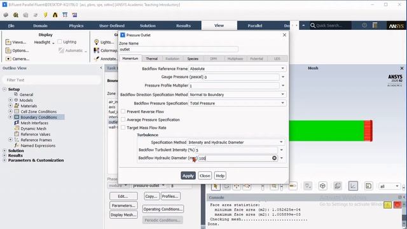
Task: Open Gauge Pressure value type arrow
Action: click(x=283, y=77)
